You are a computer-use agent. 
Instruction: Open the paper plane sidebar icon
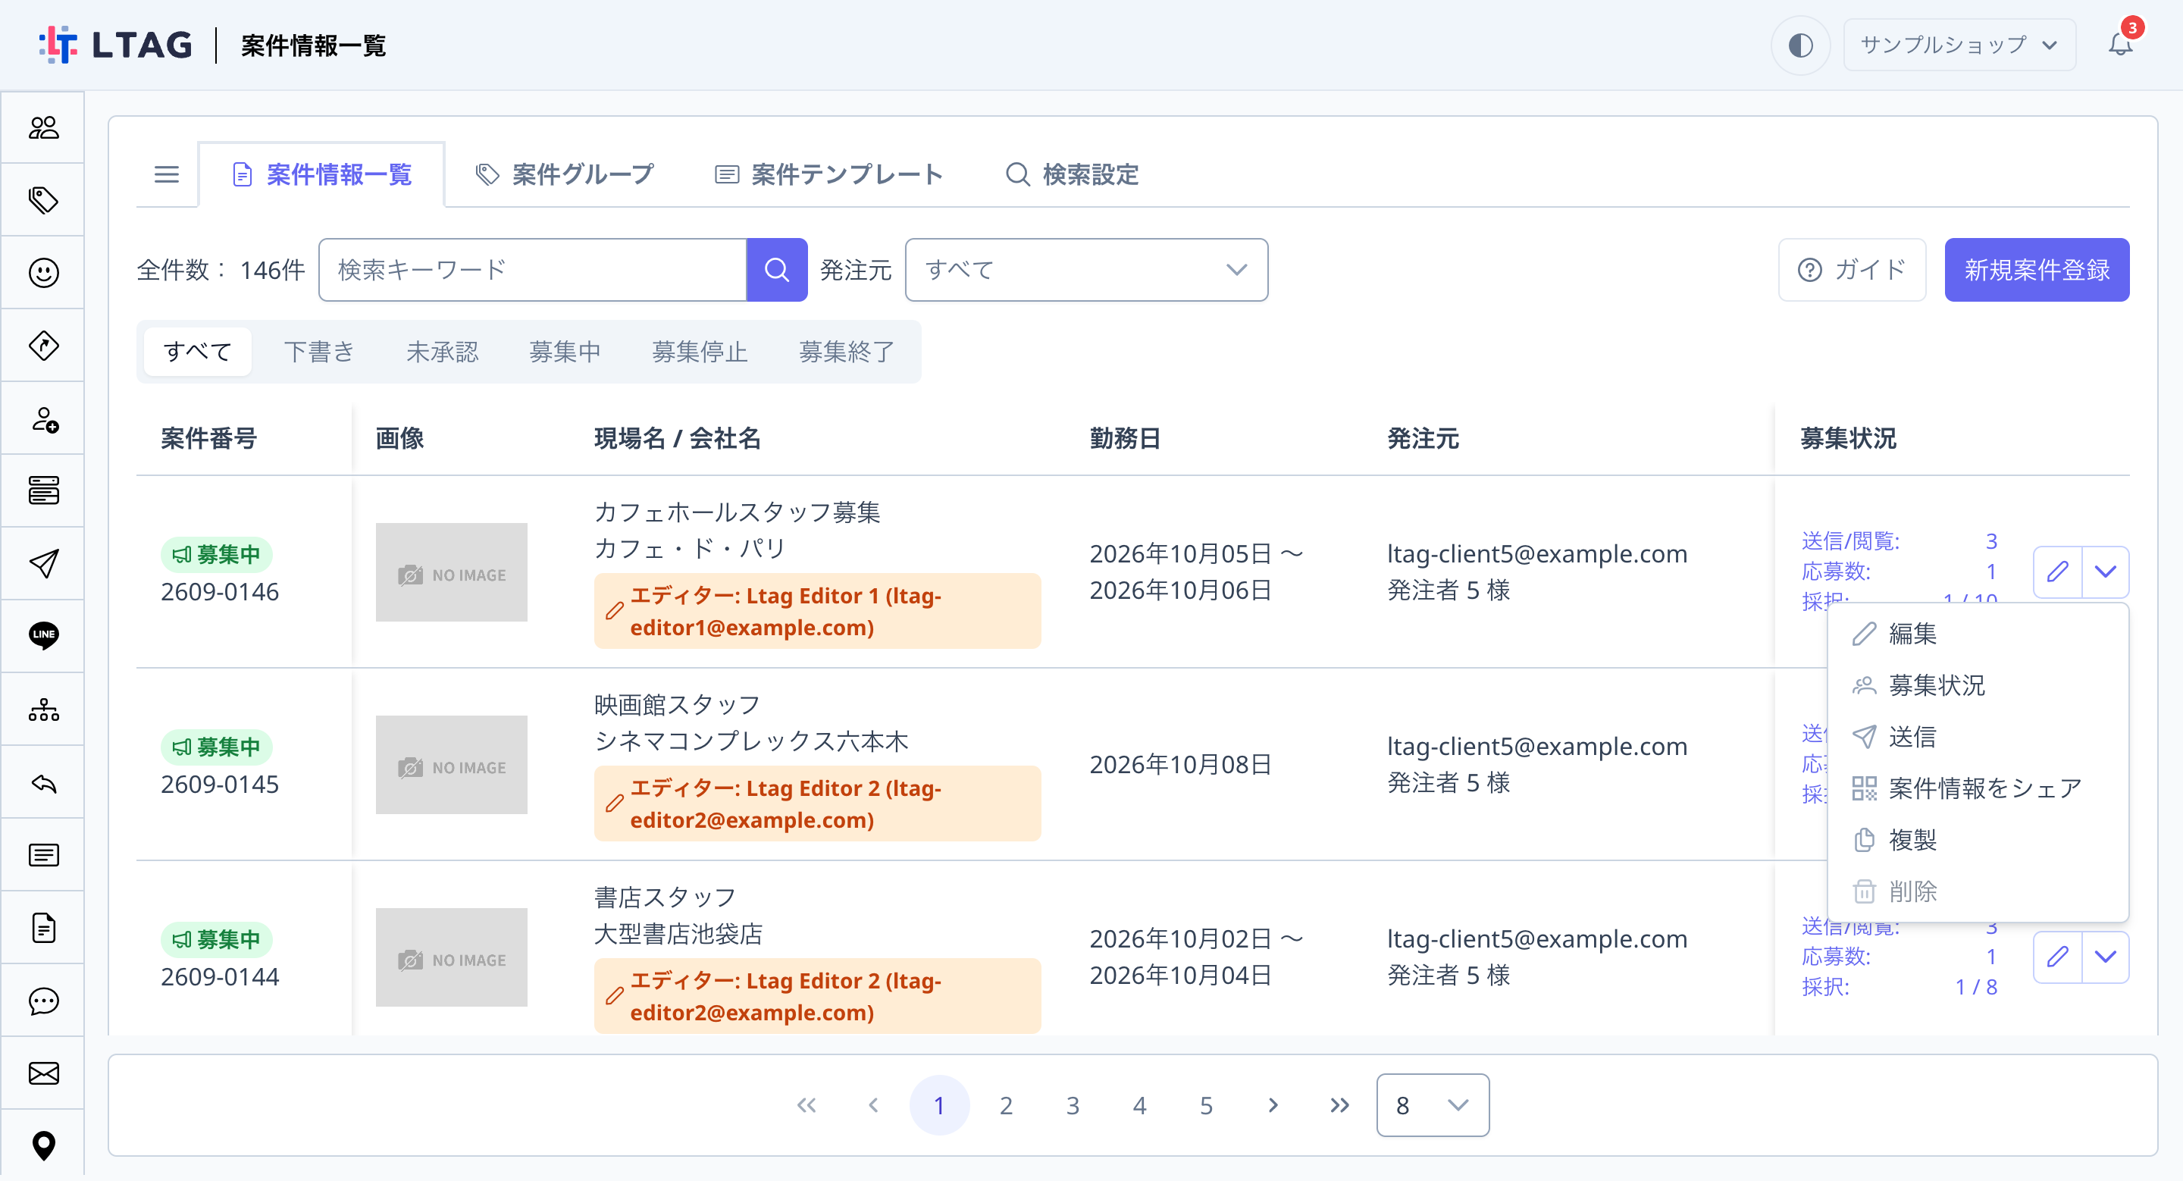[43, 563]
